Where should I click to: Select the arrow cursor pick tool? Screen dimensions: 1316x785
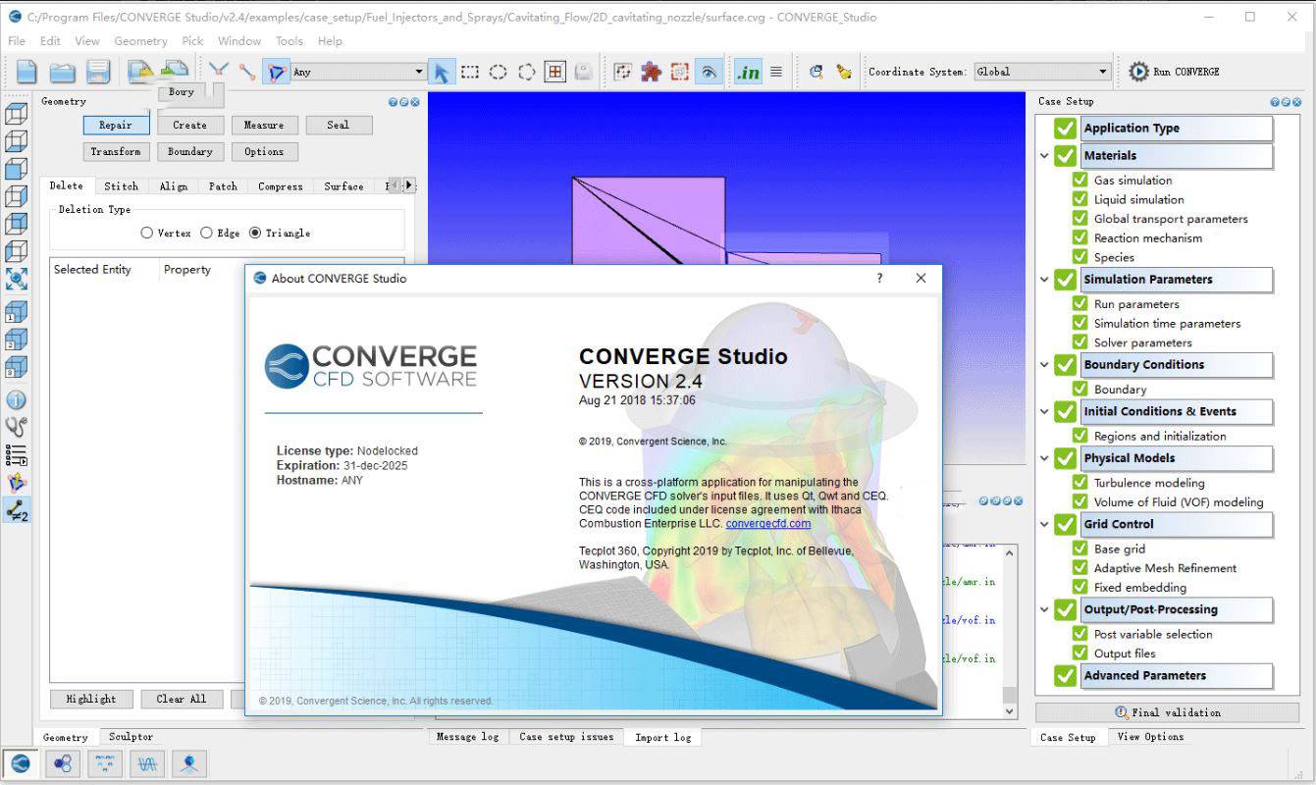(x=442, y=72)
